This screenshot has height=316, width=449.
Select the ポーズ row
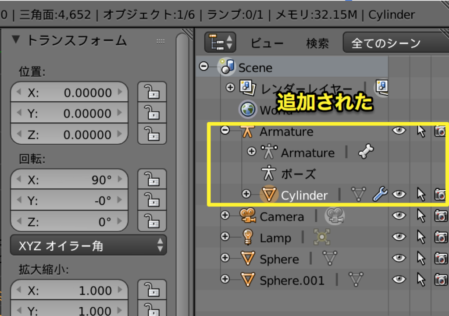(298, 174)
